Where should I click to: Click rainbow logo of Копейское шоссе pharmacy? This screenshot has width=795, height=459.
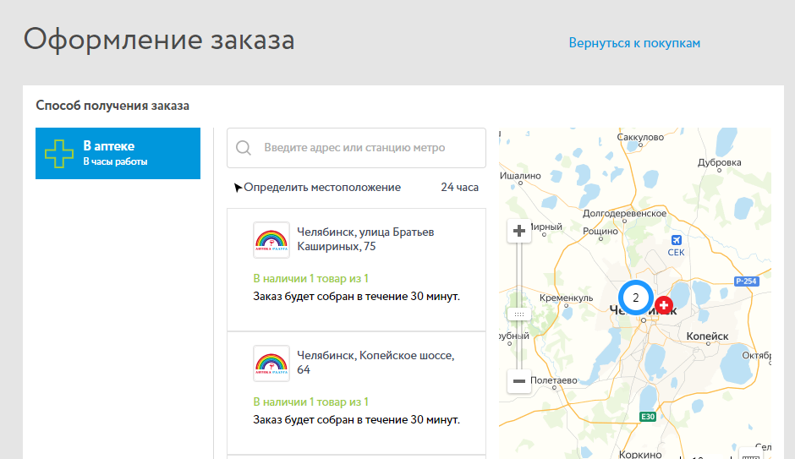271,363
